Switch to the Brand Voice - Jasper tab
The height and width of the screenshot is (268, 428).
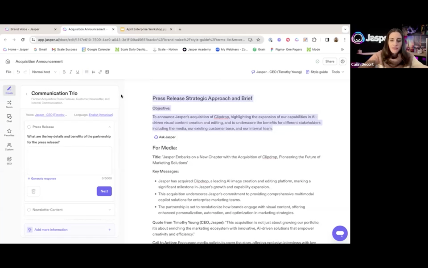coord(31,29)
